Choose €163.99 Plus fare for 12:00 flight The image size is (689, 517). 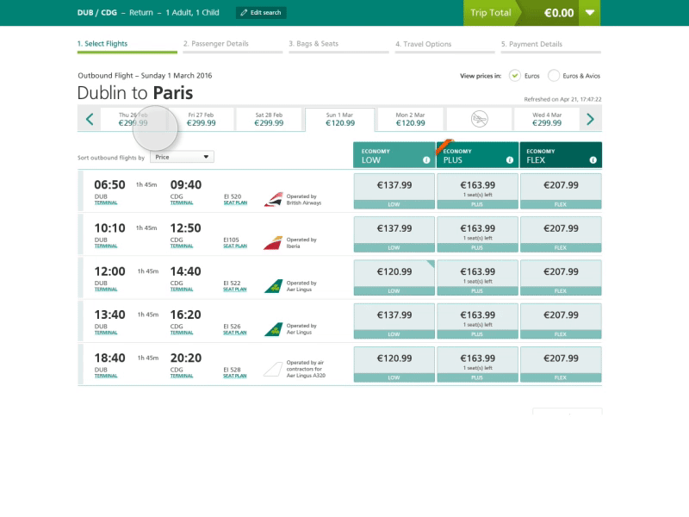tap(478, 277)
